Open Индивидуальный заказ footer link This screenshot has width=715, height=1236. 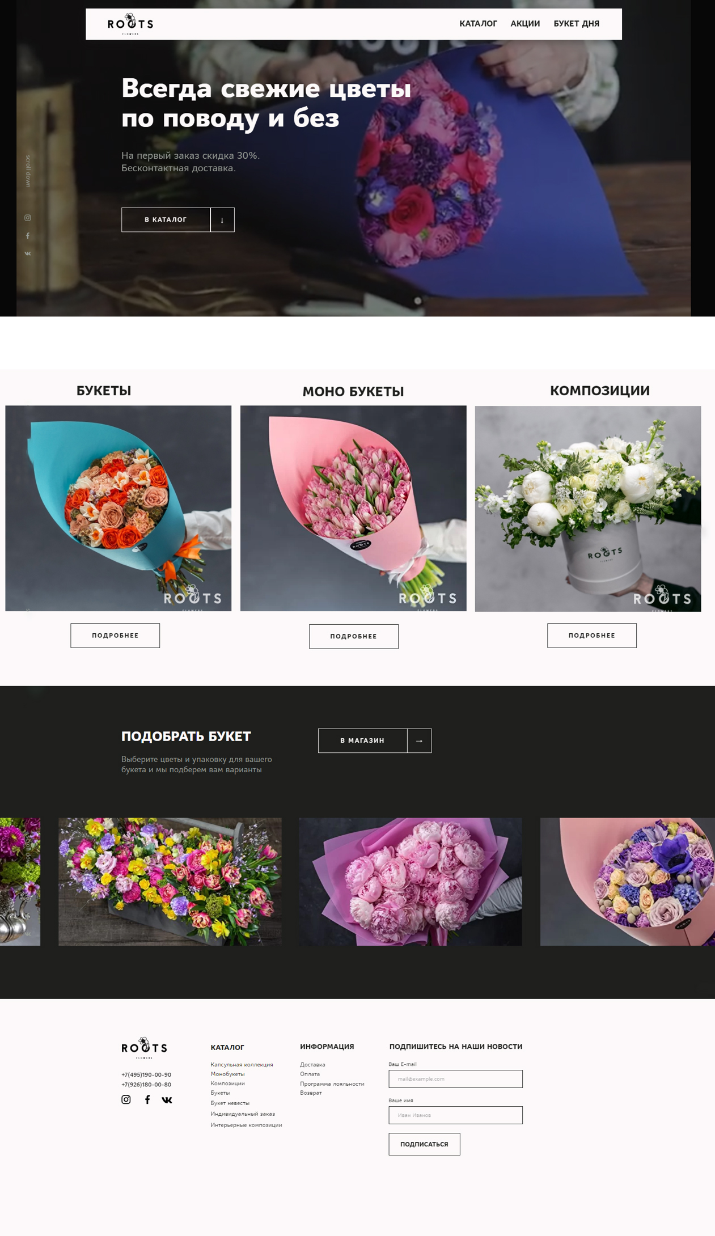[243, 1114]
